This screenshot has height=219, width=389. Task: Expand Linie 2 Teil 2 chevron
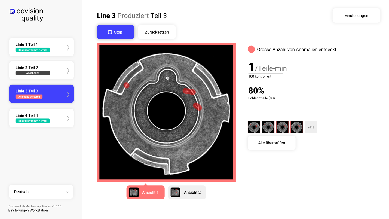[68, 71]
